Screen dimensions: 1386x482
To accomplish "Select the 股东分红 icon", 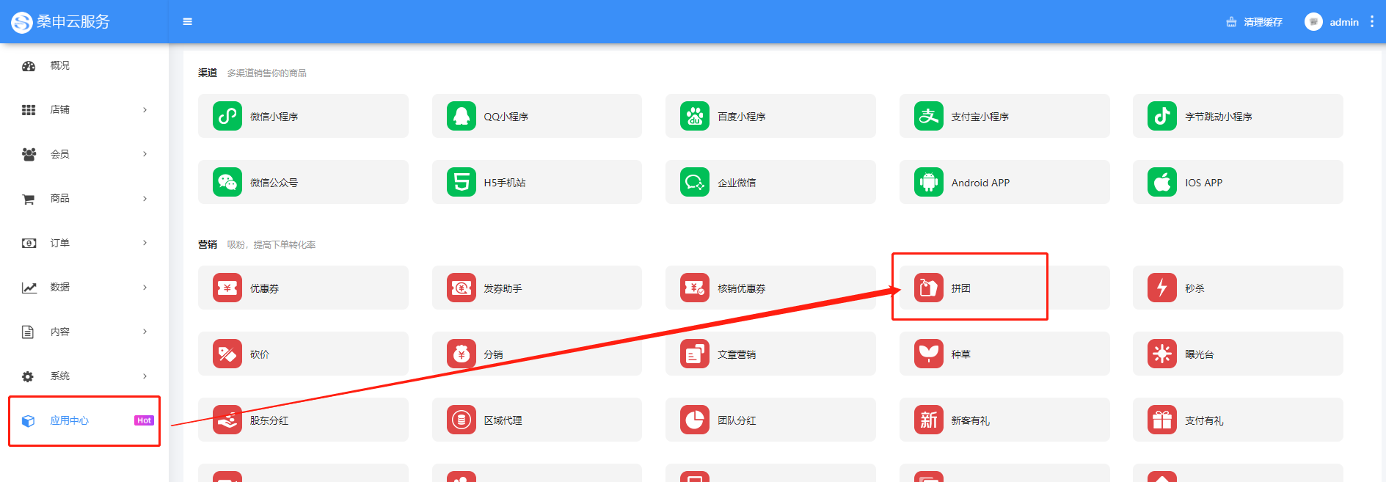I will coord(227,420).
